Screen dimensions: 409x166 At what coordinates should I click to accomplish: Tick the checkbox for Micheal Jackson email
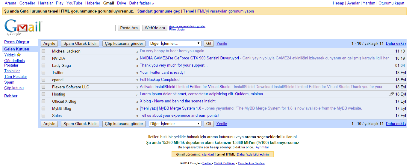tap(43, 51)
